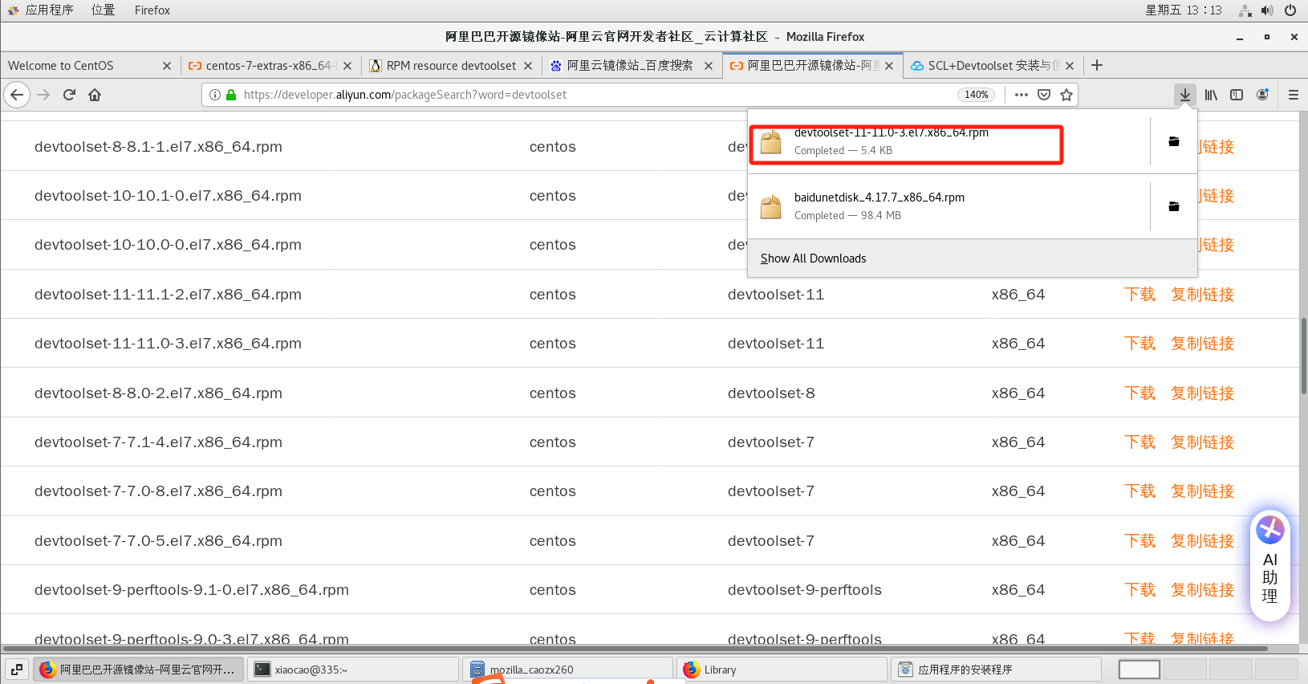Open the AI 助理 floating assistant
This screenshot has width=1308, height=684.
(1270, 565)
